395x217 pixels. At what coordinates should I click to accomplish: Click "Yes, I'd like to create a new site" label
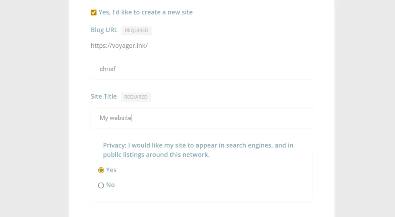(x=145, y=12)
